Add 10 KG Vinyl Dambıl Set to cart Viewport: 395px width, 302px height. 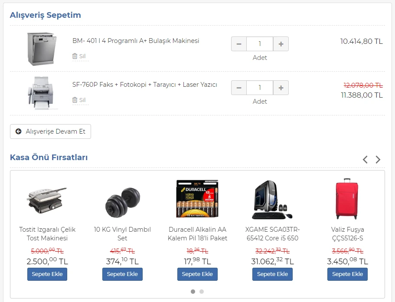[x=122, y=274]
